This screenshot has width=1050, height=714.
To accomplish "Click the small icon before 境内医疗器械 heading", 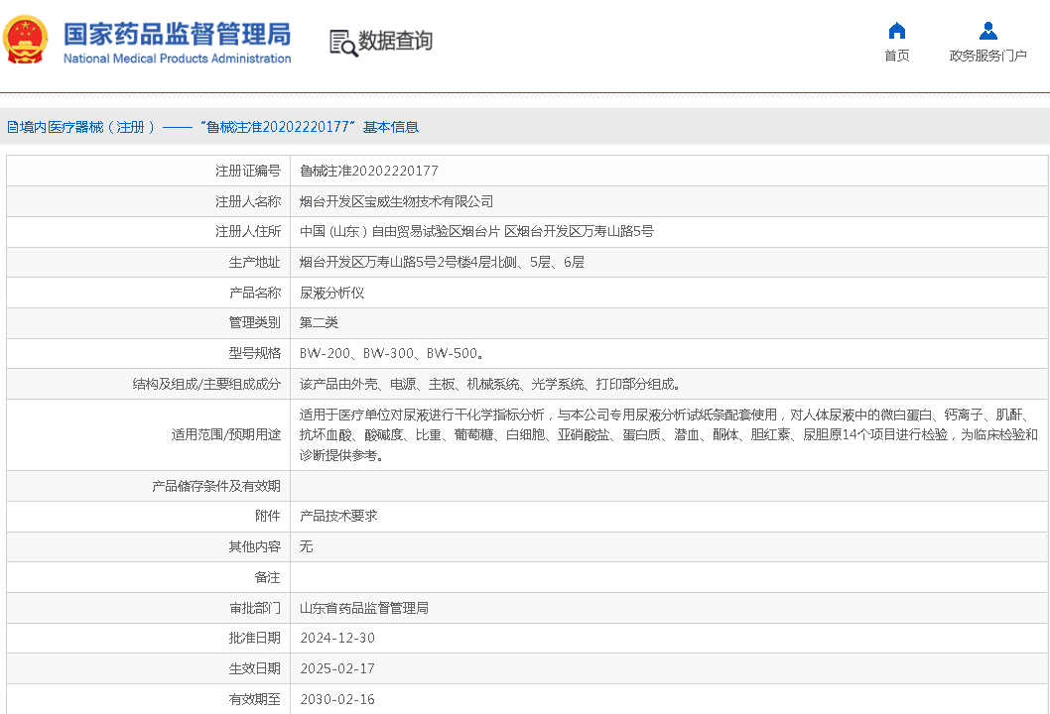I will tap(12, 127).
